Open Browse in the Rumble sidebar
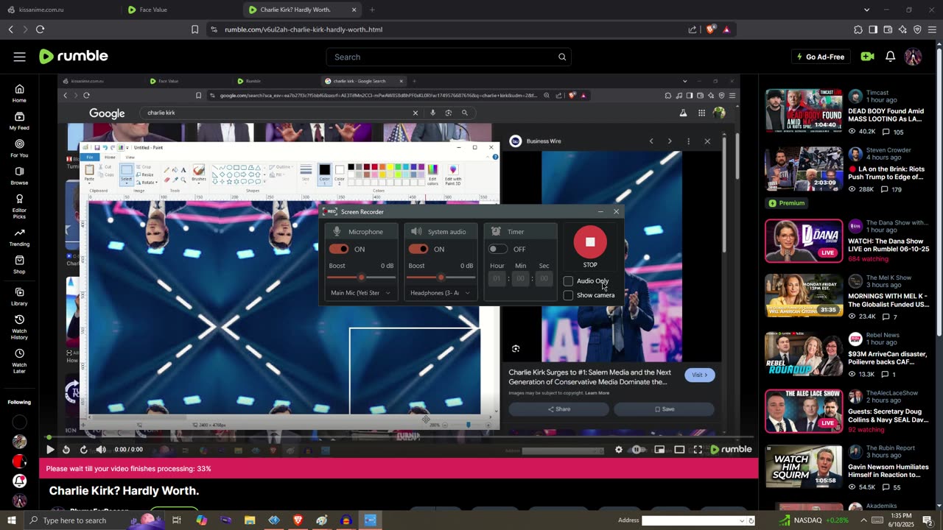 pos(19,176)
